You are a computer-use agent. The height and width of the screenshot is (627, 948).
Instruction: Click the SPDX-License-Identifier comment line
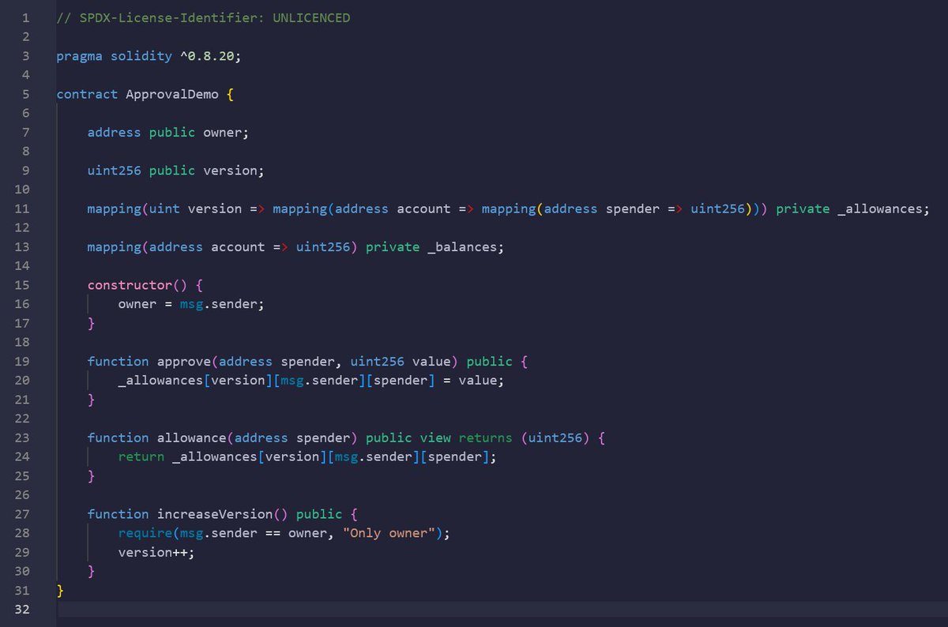[x=203, y=17]
